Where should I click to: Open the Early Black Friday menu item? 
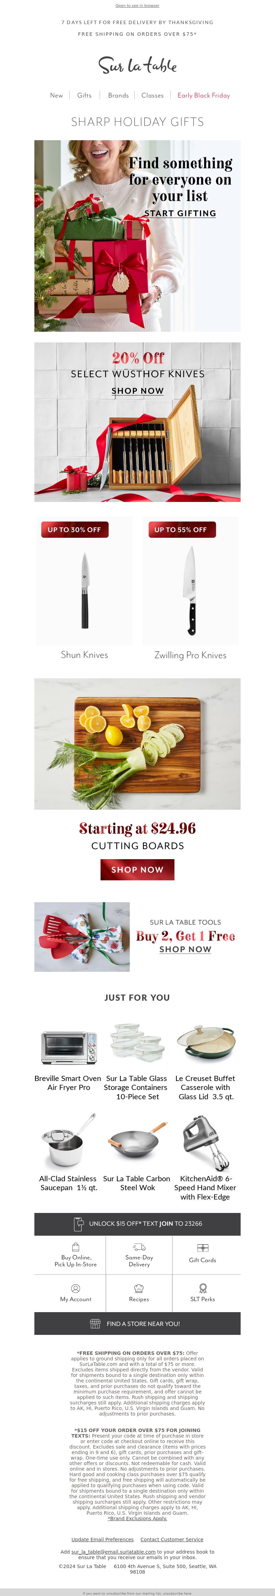pos(203,95)
